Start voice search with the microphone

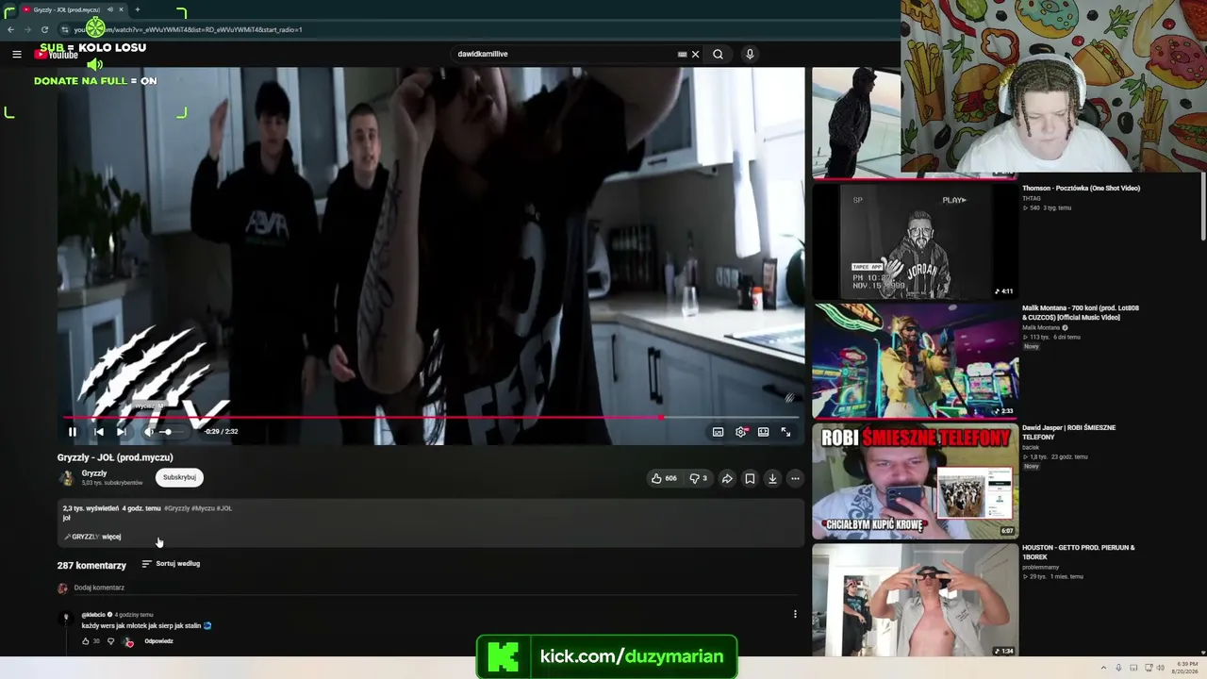click(750, 54)
